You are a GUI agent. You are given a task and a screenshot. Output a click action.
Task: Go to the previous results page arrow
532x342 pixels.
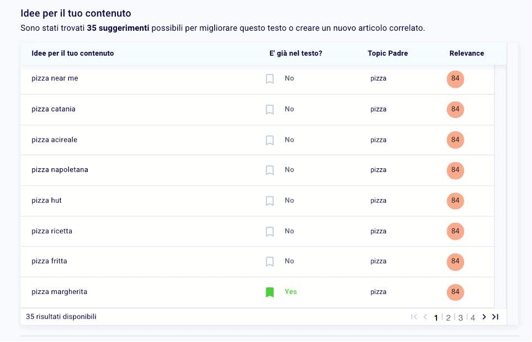tap(425, 317)
